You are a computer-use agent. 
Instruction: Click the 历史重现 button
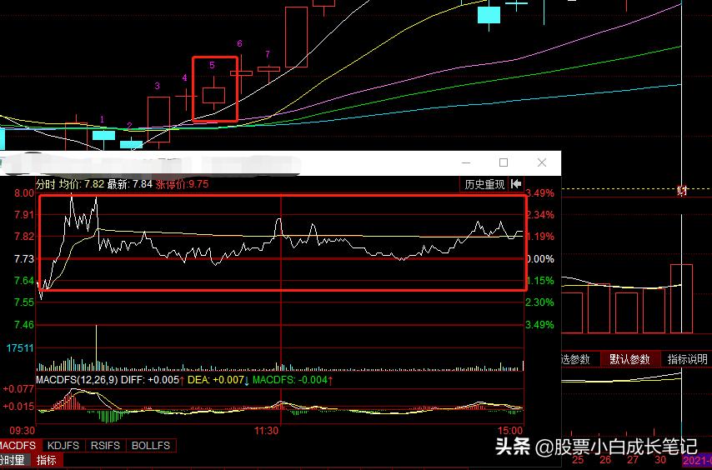point(484,184)
